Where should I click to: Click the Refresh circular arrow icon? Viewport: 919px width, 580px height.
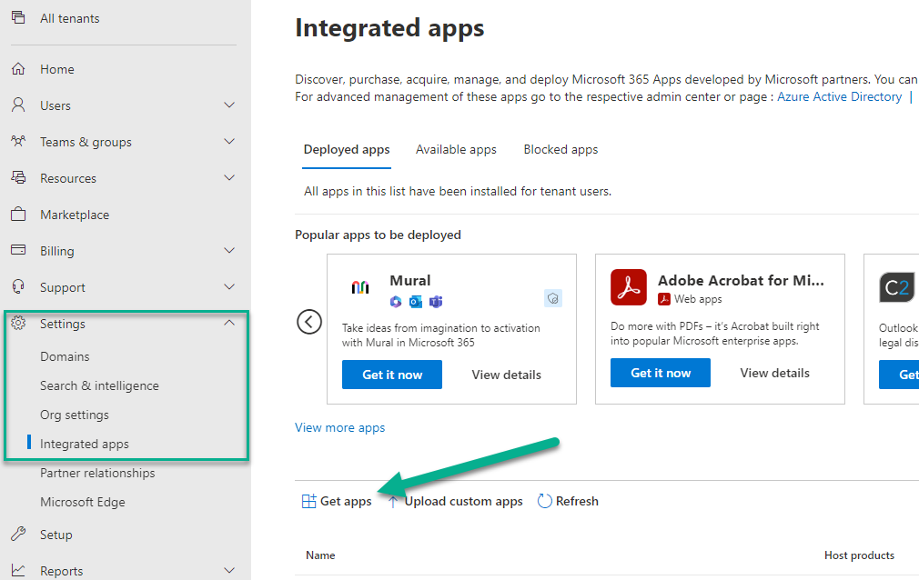tap(544, 501)
